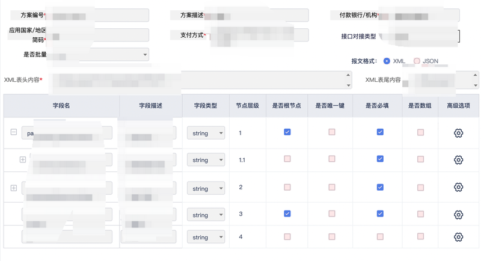Check 是否根节点 for node level 2
Viewport: 481px width, 261px height.
click(x=287, y=187)
